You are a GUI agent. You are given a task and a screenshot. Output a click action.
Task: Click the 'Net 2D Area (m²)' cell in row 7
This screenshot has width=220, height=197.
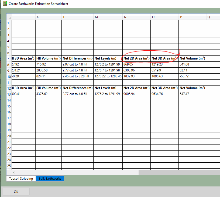(x=136, y=58)
